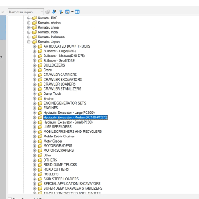Select the Engine folder

click(x=49, y=99)
